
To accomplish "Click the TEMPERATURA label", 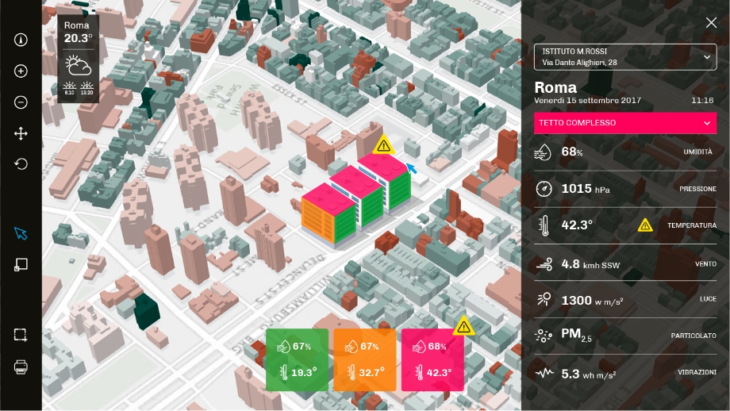I will click(692, 225).
